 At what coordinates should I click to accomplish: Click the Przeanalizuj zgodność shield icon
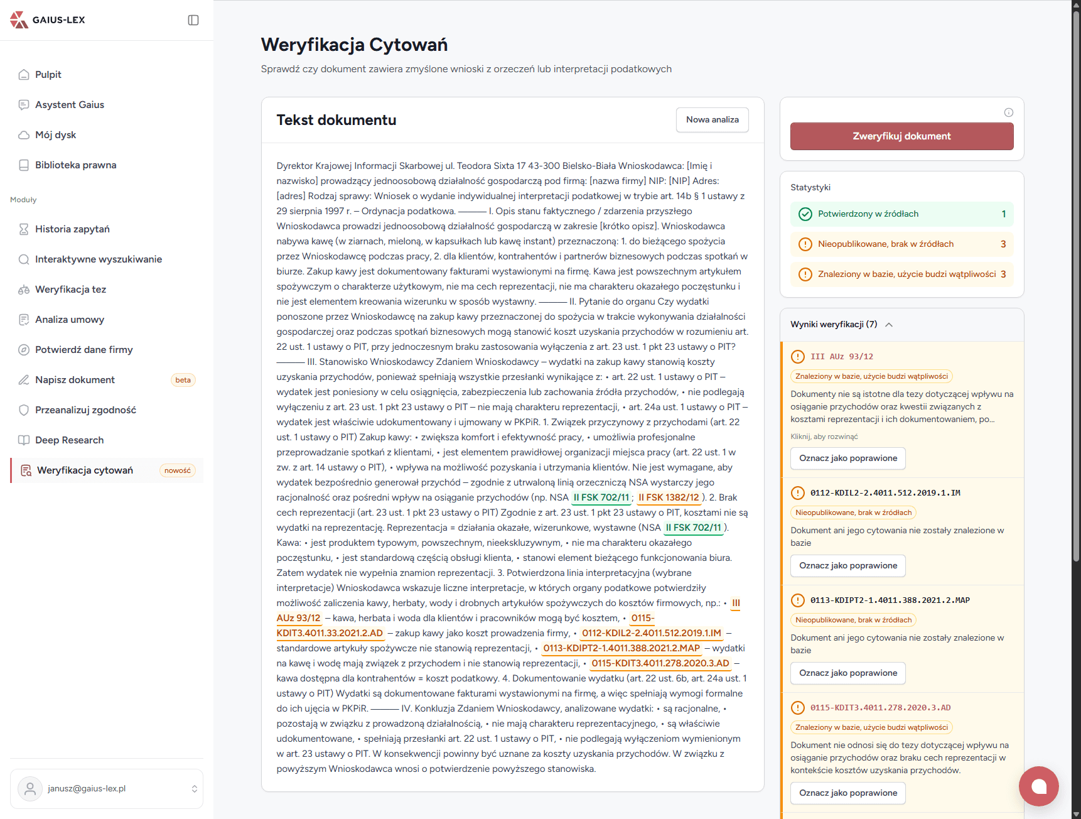coord(24,410)
